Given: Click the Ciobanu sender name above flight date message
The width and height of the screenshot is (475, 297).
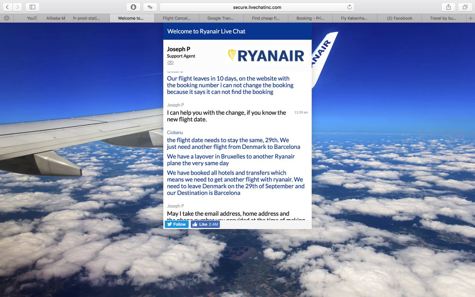Looking at the screenshot, I should click(x=175, y=132).
